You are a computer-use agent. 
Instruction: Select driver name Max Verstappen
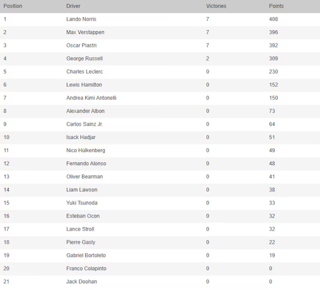[86, 32]
